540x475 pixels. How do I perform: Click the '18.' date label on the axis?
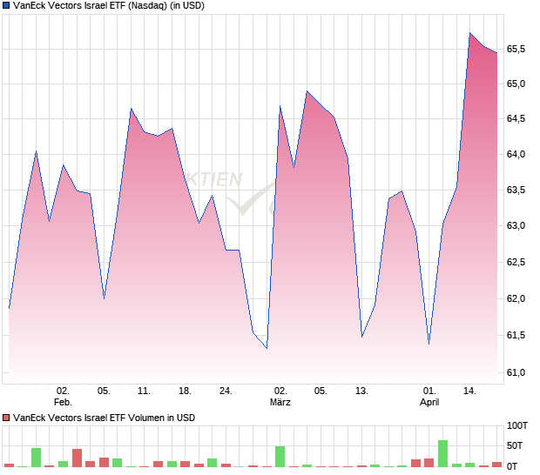185,391
